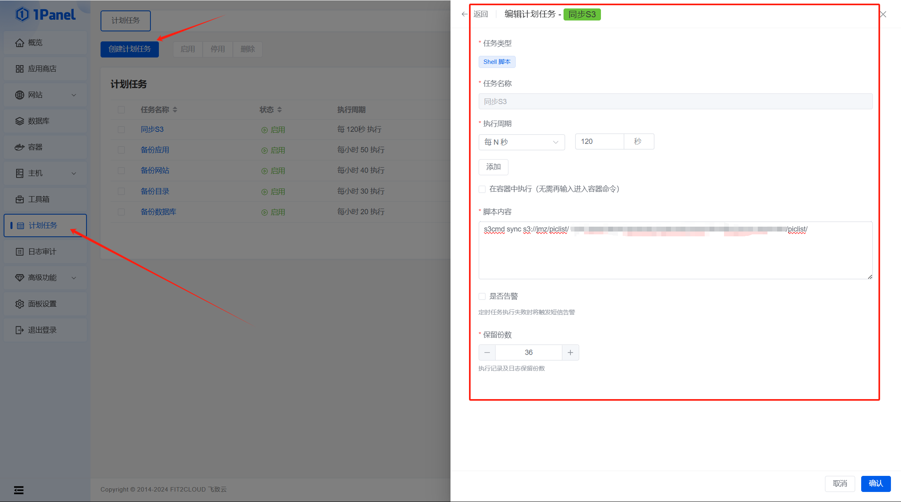Click the 数据库 layers icon
This screenshot has width=901, height=502.
[19, 121]
